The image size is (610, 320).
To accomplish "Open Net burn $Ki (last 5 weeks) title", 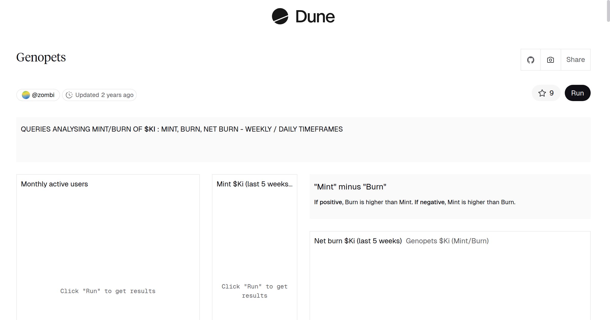I will [x=358, y=241].
